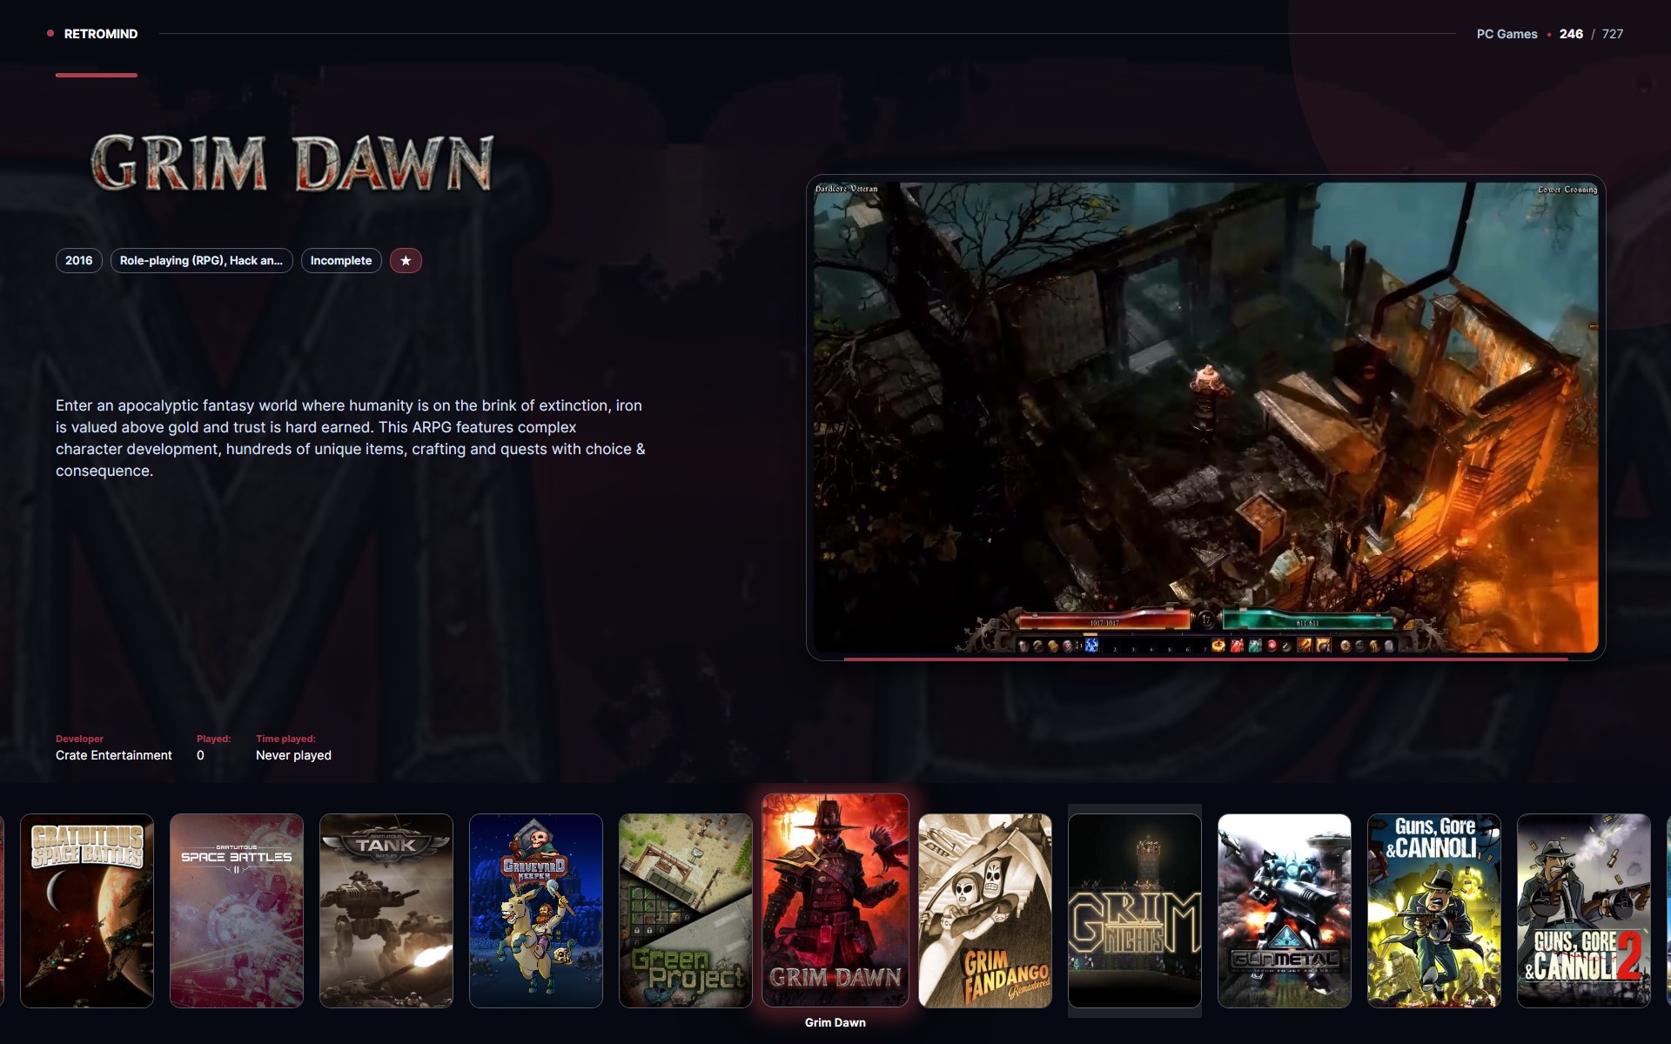Select the Guns, Gore & Cannoli cover
1671x1044 pixels.
tap(1434, 911)
